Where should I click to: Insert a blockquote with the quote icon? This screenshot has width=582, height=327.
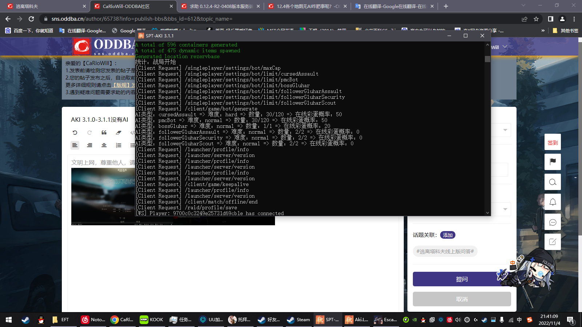click(x=104, y=133)
